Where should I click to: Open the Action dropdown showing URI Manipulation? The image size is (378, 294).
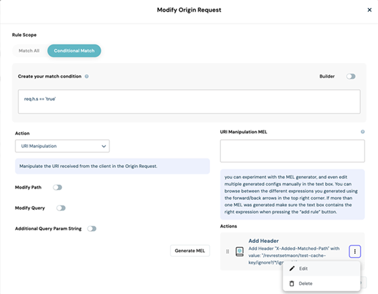coord(62,146)
